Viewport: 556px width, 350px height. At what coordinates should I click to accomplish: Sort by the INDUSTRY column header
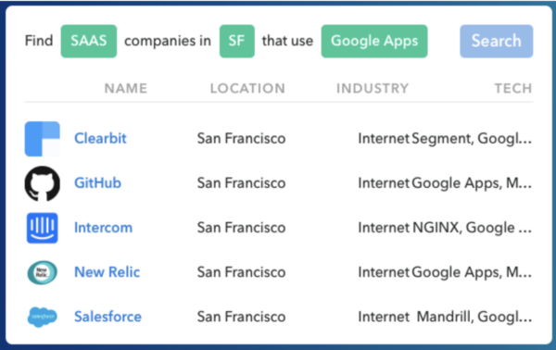[x=373, y=88]
